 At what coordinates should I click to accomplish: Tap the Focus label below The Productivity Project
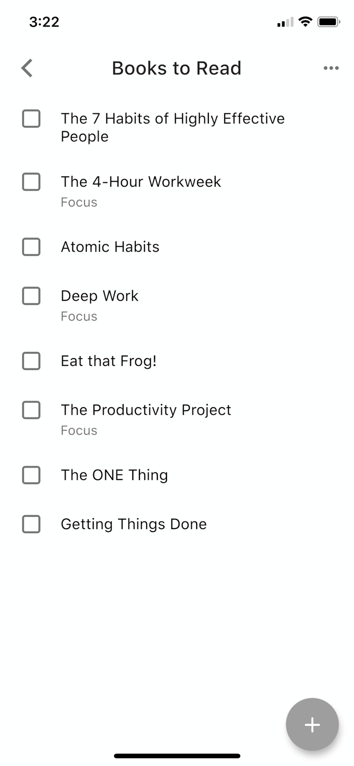(79, 430)
